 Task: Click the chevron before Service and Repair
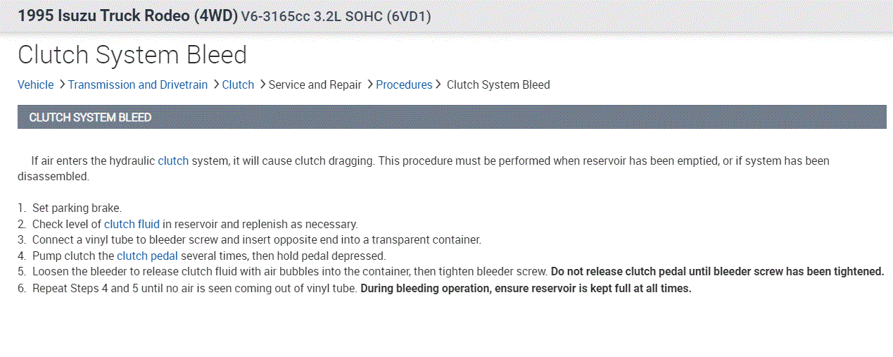(x=262, y=84)
